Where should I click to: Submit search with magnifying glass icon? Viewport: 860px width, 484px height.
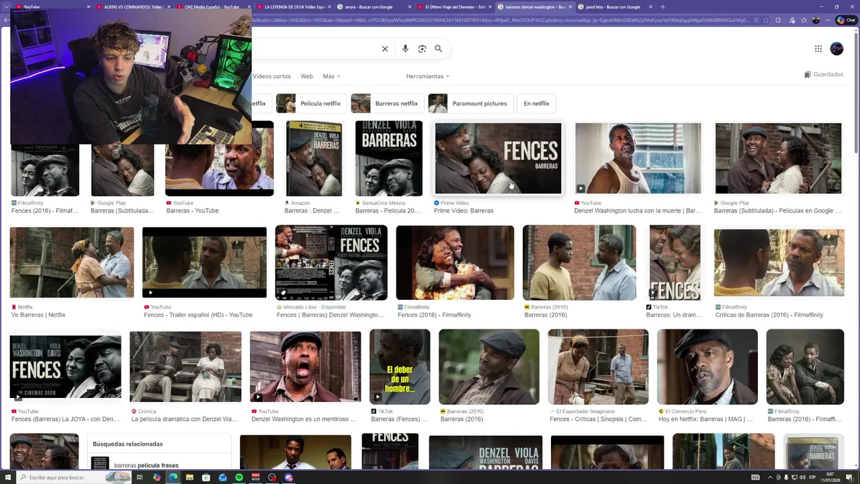[x=438, y=48]
